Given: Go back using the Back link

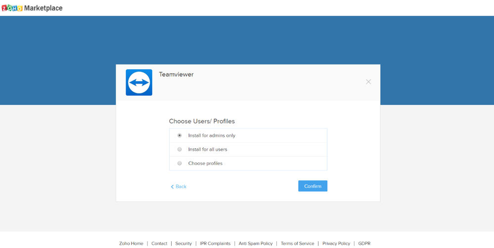Looking at the screenshot, I should coord(181,187).
